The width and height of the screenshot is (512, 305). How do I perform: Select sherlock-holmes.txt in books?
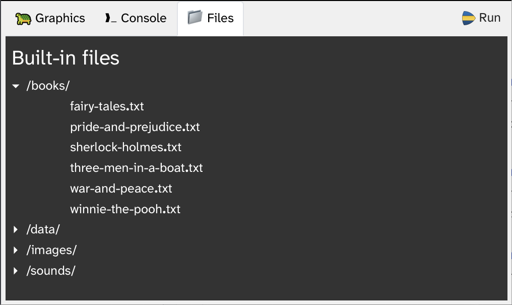point(125,147)
